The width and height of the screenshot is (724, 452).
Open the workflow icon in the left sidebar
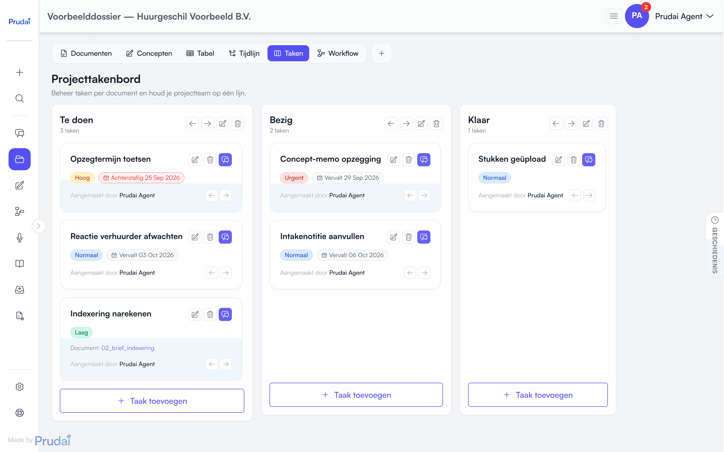[x=19, y=212]
